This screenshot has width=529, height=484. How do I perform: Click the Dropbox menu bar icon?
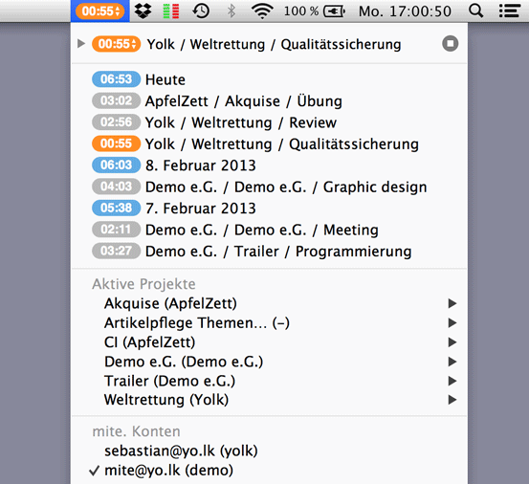(143, 11)
